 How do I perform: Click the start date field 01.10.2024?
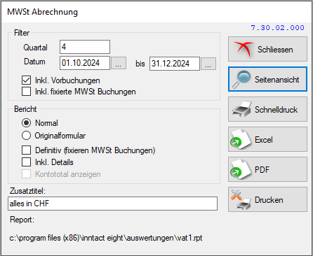click(85, 63)
